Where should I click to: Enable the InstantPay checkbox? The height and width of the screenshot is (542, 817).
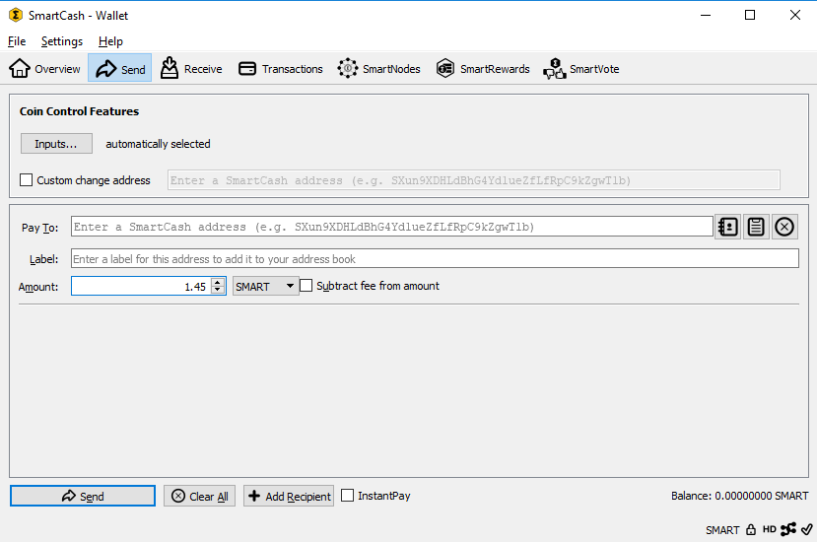click(347, 495)
